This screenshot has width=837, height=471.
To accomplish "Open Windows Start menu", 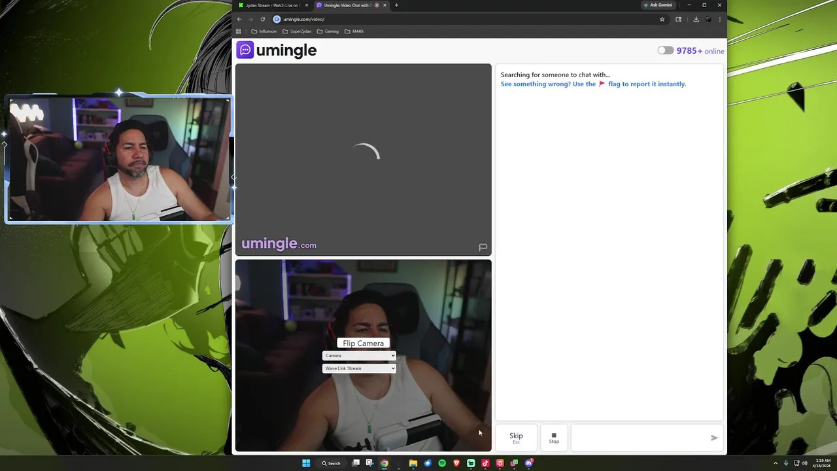I will pyautogui.click(x=306, y=463).
